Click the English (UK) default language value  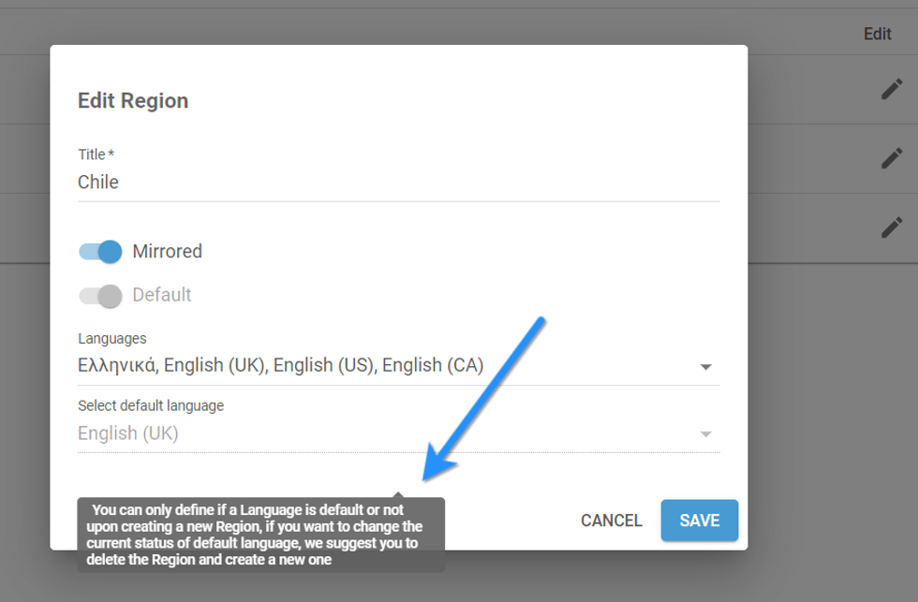pos(128,433)
